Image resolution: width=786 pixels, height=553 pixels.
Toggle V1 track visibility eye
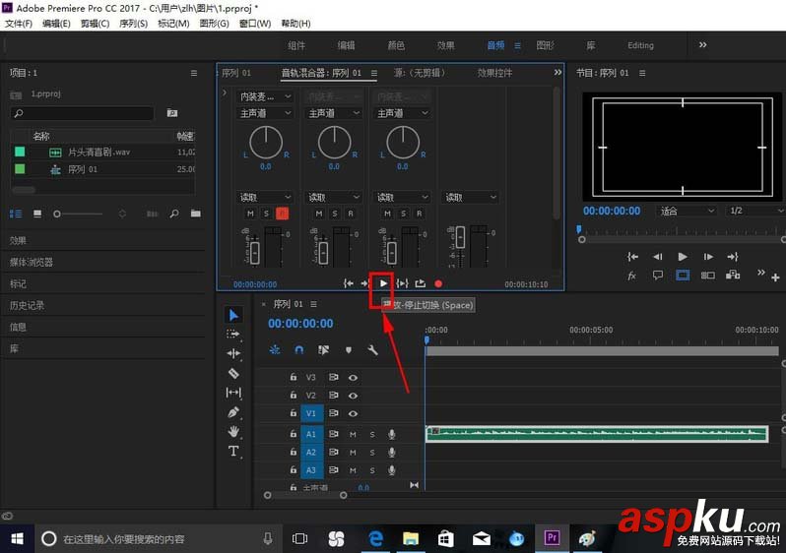(353, 413)
